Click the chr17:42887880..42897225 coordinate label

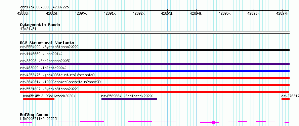[x=44, y=7]
